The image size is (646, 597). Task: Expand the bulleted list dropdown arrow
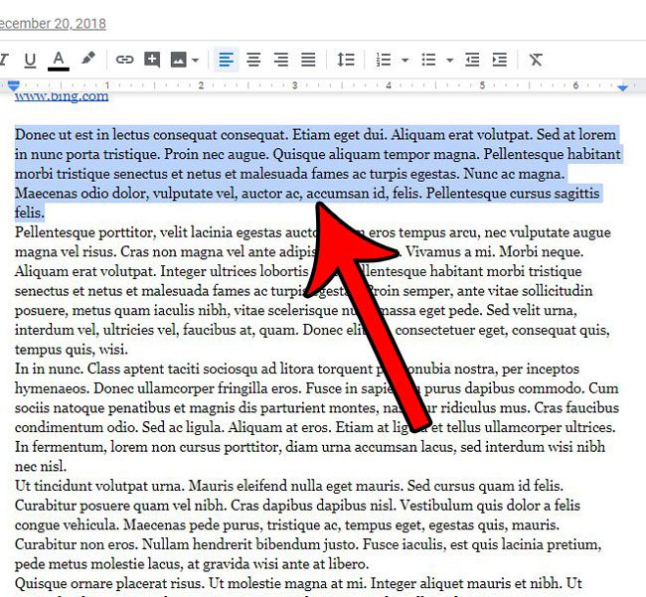[447, 61]
